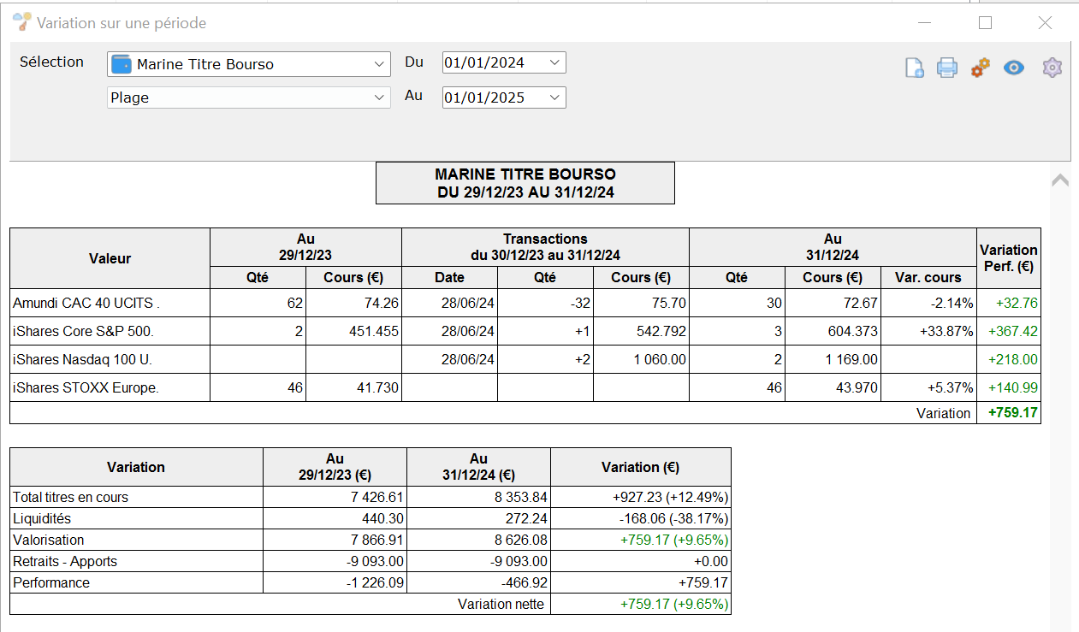
Task: Click the new document icon with plus
Action: (914, 68)
